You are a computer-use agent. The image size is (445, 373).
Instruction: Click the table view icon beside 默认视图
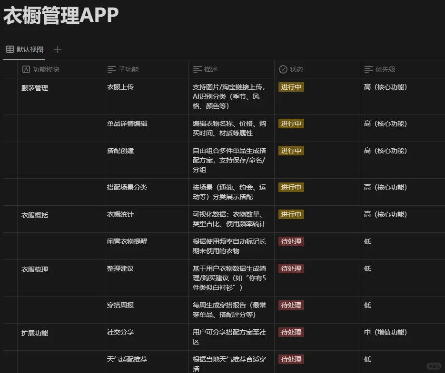click(x=9, y=49)
